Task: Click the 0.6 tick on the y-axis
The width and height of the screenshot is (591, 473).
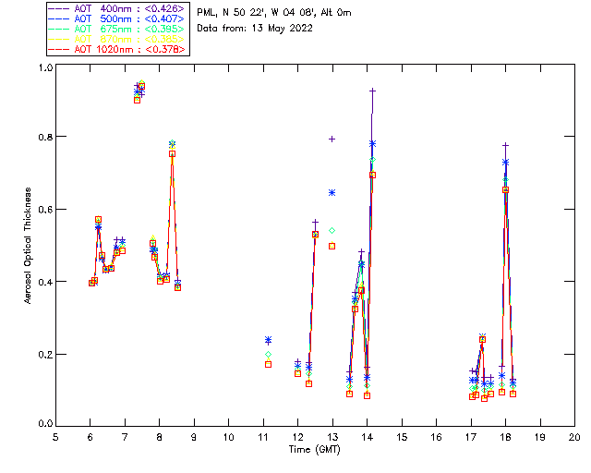Action: click(x=44, y=210)
